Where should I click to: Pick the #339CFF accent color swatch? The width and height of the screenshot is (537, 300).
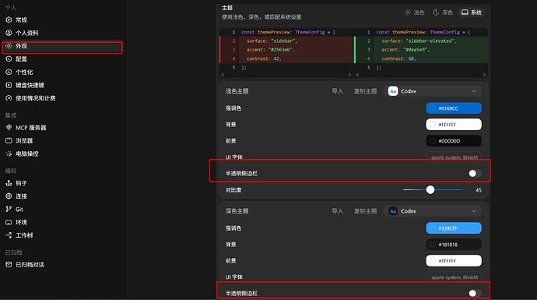pos(454,228)
